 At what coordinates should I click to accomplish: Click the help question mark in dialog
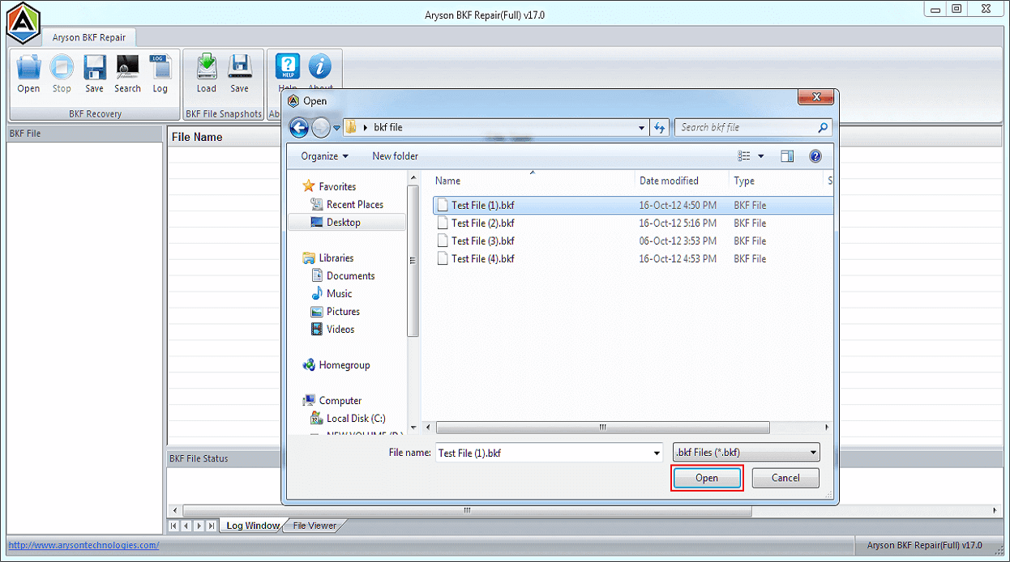[815, 156]
